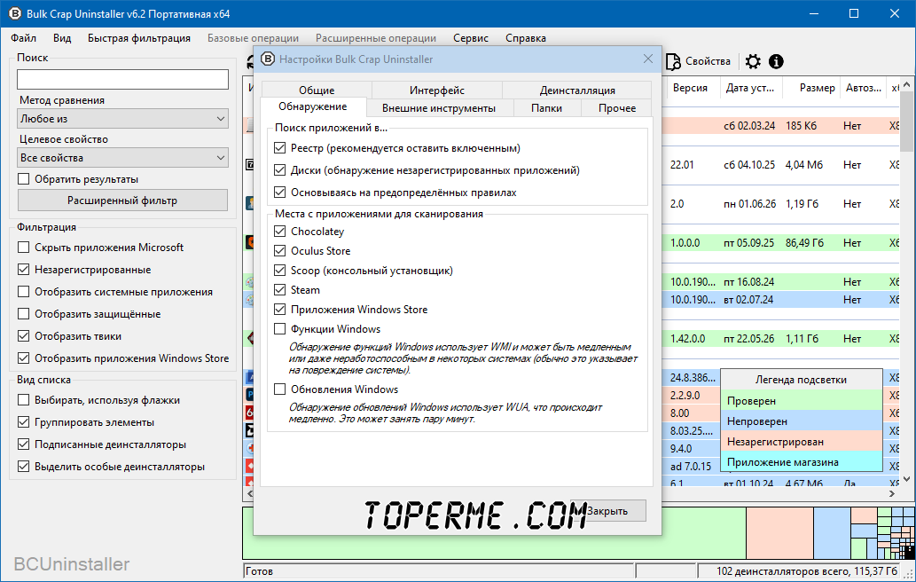Open the Общие settings tab
This screenshot has height=582, width=916.
[x=317, y=90]
